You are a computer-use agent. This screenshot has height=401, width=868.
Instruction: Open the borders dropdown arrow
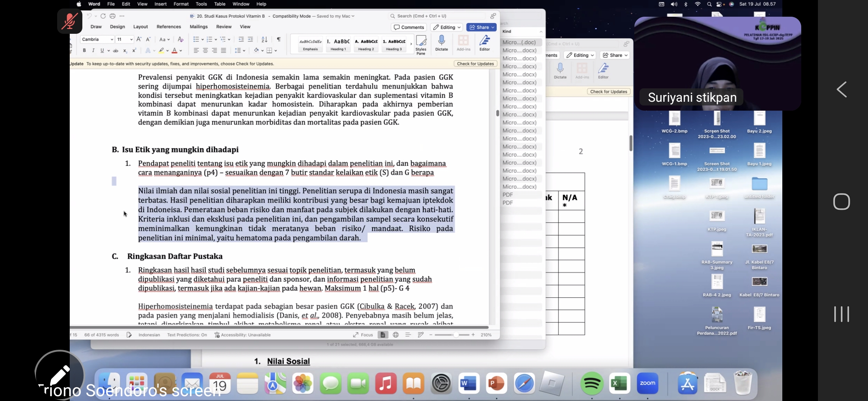tap(276, 50)
